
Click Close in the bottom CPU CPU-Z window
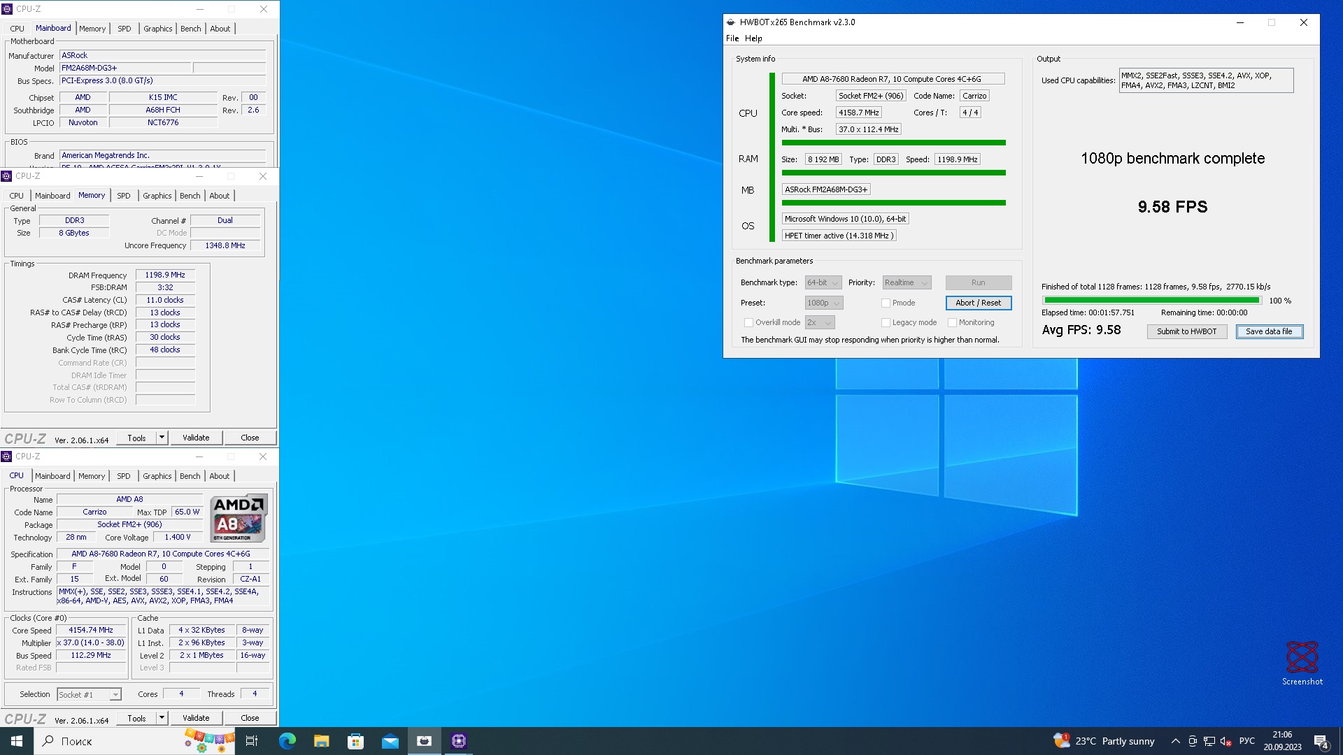tap(250, 718)
